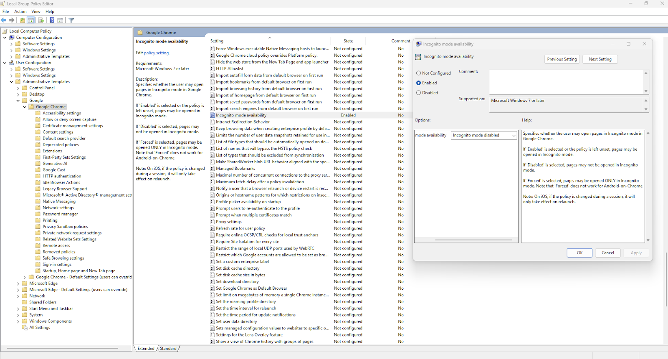
Task: Expand the Start Menu and Taskbar node
Action: 18,308
